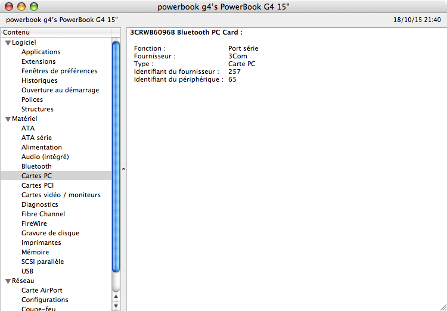Screen dimensions: 447x311
Task: Click the device identifier value 65
Action: point(232,79)
